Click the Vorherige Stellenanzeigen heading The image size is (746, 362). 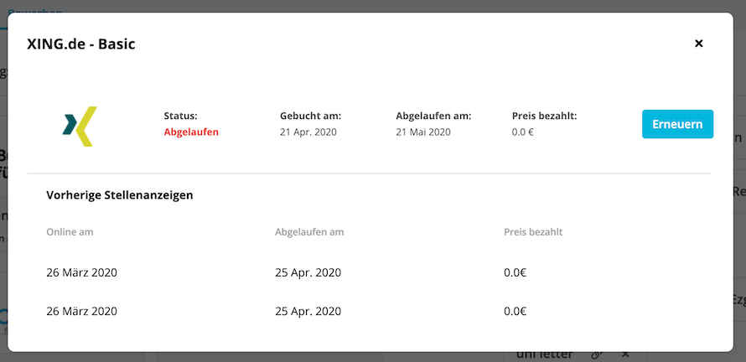[120, 195]
